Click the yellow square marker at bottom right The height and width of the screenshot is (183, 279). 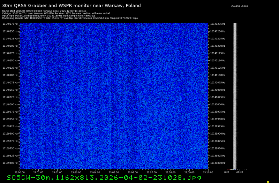tap(268, 182)
